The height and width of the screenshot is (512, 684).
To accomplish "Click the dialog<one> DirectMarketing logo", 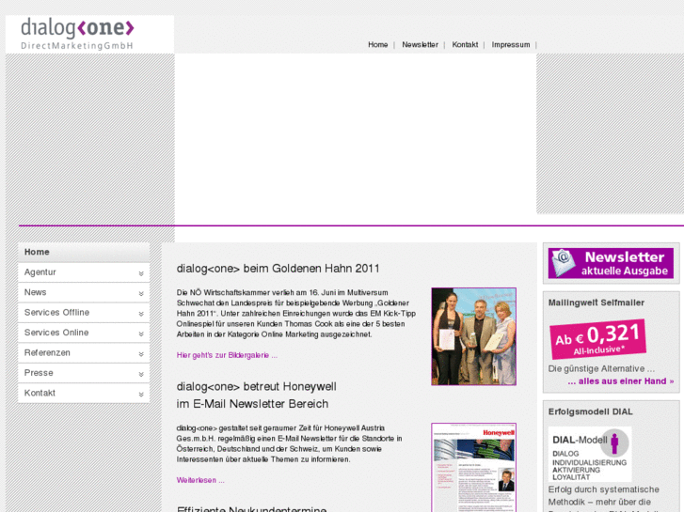I will 77,34.
